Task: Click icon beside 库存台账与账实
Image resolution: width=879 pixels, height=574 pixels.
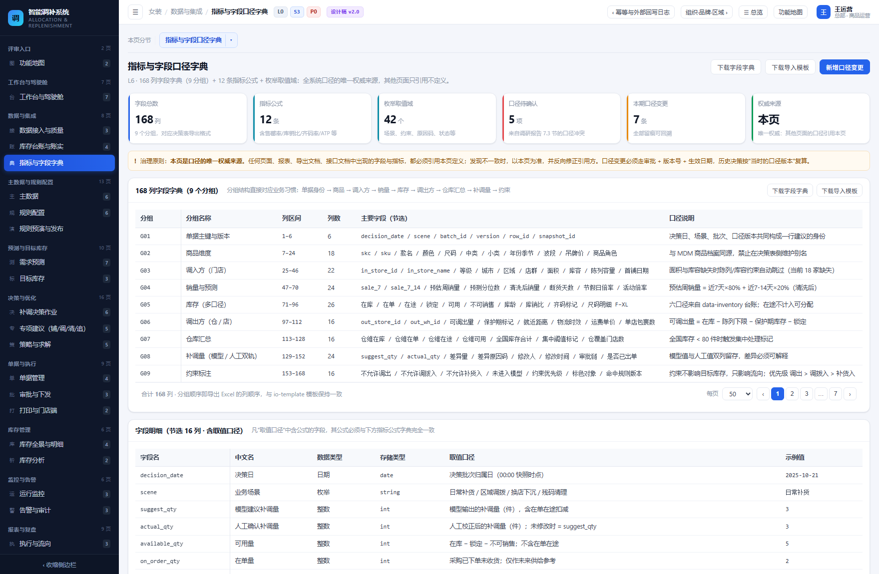Action: (12, 147)
